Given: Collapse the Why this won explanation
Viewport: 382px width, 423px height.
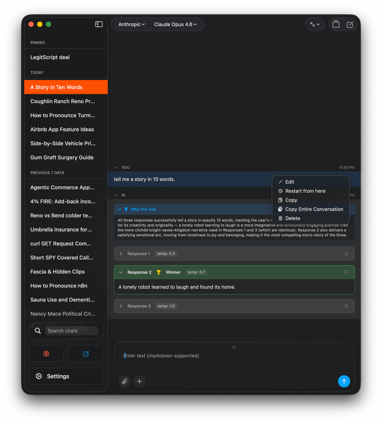Looking at the screenshot, I should tap(120, 209).
